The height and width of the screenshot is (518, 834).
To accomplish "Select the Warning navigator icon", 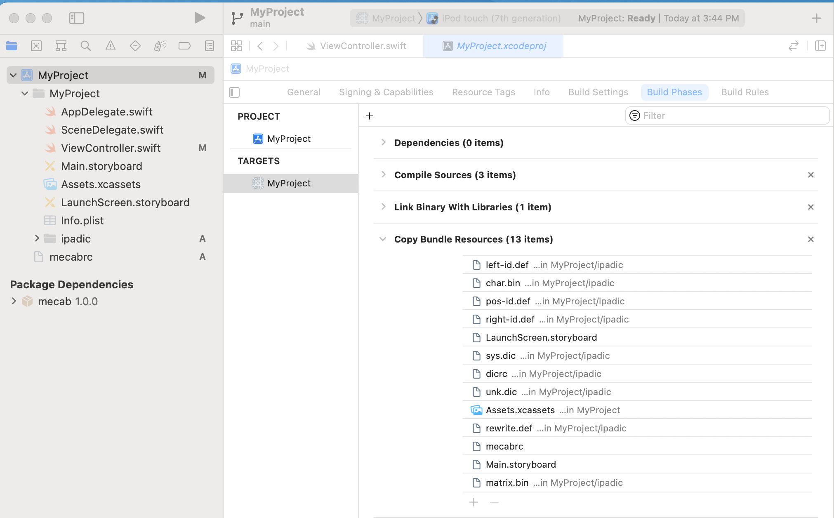I will [x=111, y=46].
